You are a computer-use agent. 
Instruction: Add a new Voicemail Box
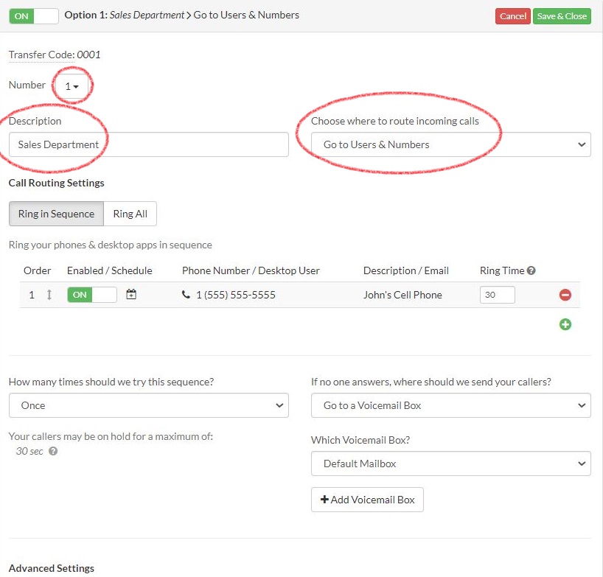[367, 500]
